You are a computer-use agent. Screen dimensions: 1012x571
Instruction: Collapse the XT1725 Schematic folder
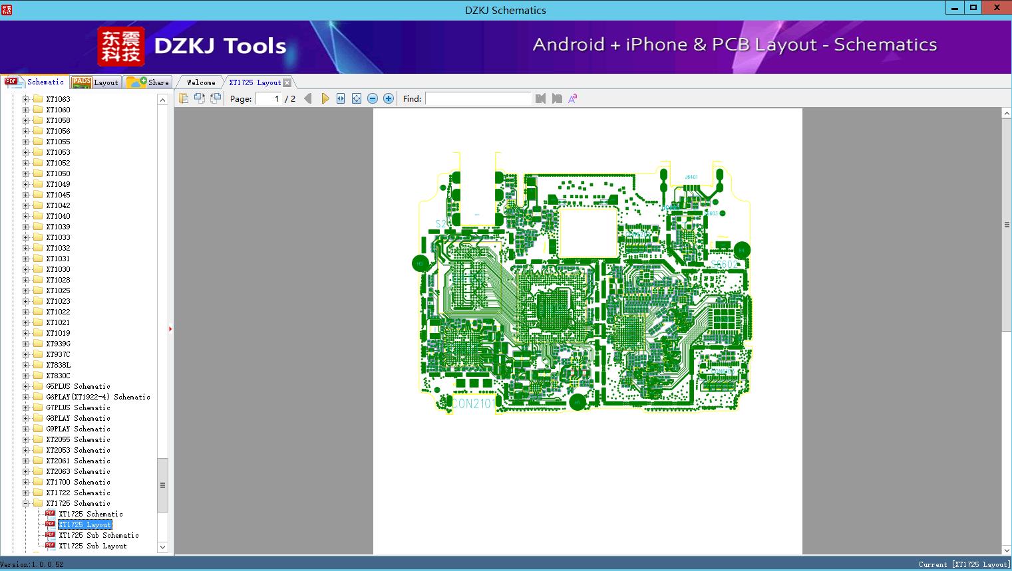coord(26,503)
